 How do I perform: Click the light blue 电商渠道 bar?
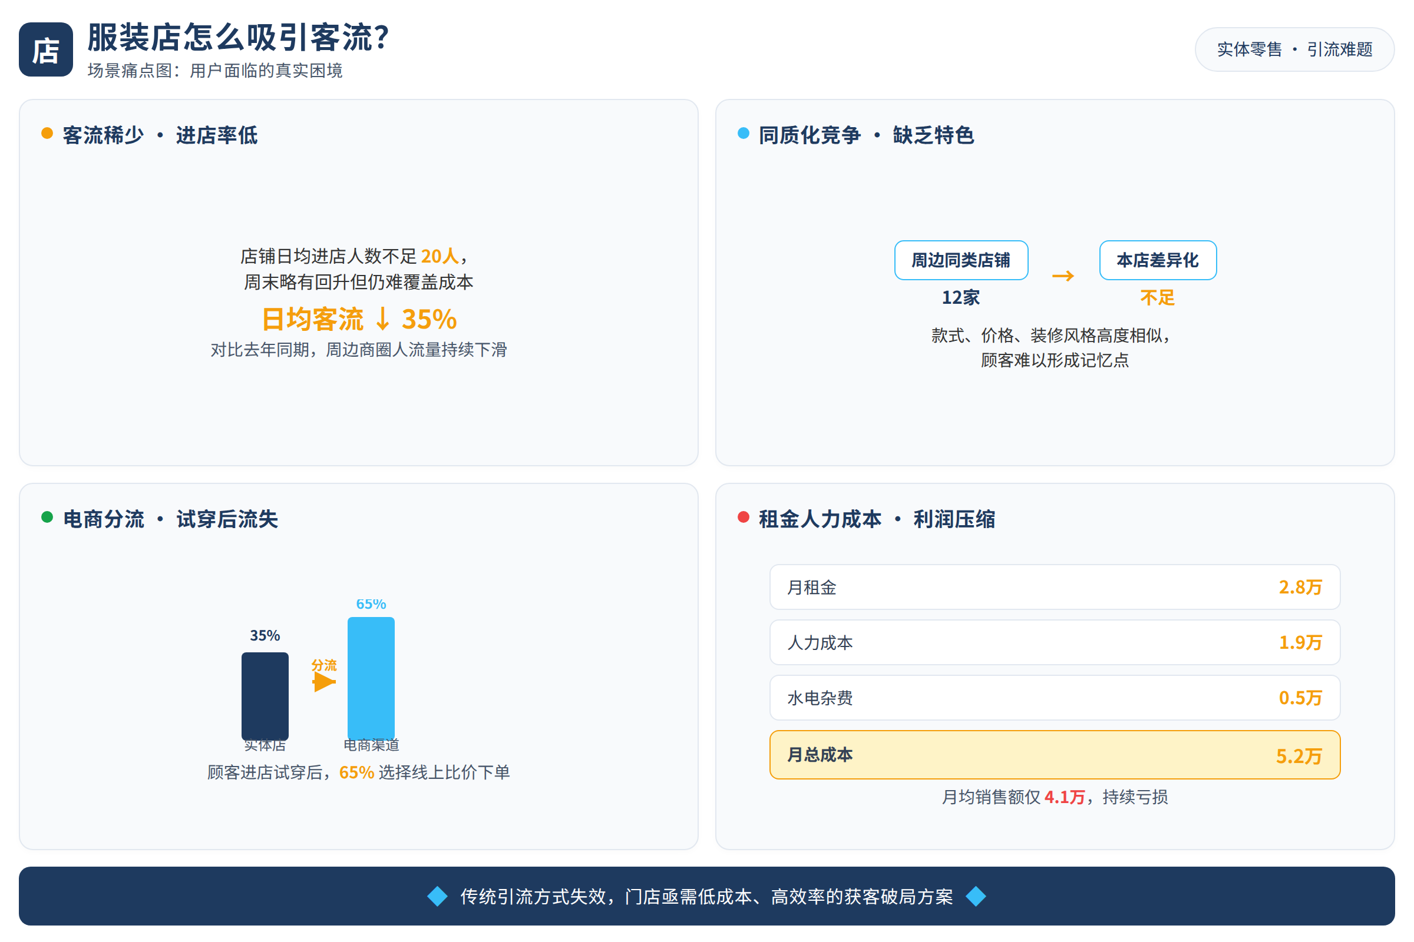pos(371,678)
